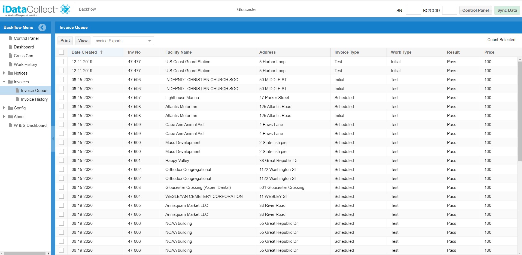Open W & S Dashboard menu item
Image resolution: width=522 pixels, height=255 pixels.
coord(30,125)
